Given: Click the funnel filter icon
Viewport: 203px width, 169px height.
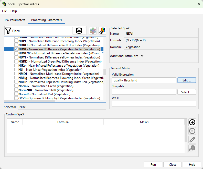Looking at the screenshot, I should pos(8,31).
